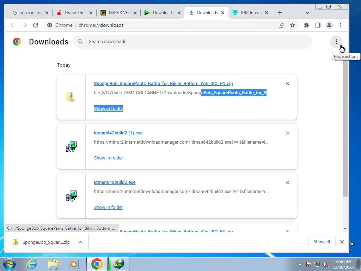Open Windows Media Player from the taskbar

(74, 264)
